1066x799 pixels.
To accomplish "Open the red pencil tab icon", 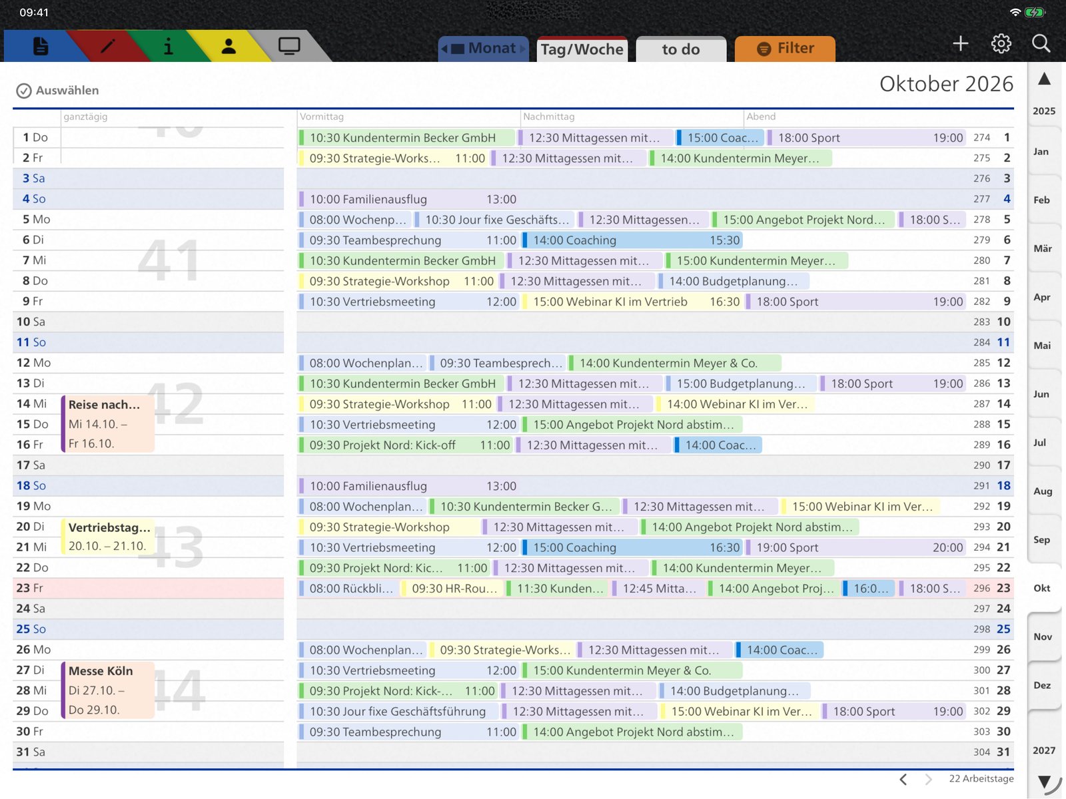I will coord(107,46).
